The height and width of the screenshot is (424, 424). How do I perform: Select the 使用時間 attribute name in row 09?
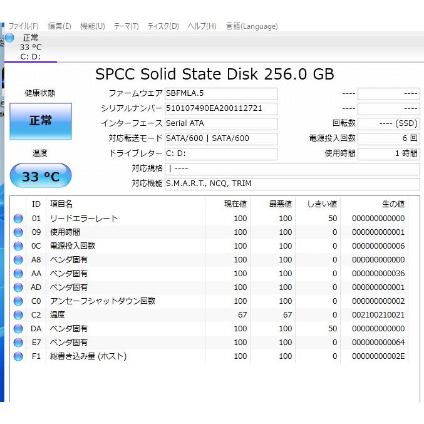click(x=65, y=232)
